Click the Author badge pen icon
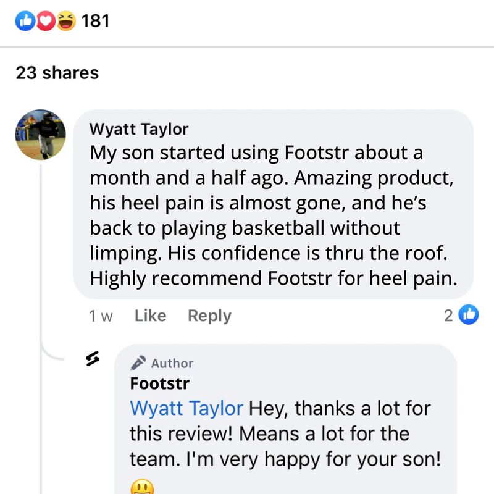This screenshot has width=494, height=494. point(138,362)
